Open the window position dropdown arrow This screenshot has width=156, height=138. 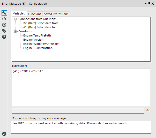click(x=146, y=4)
